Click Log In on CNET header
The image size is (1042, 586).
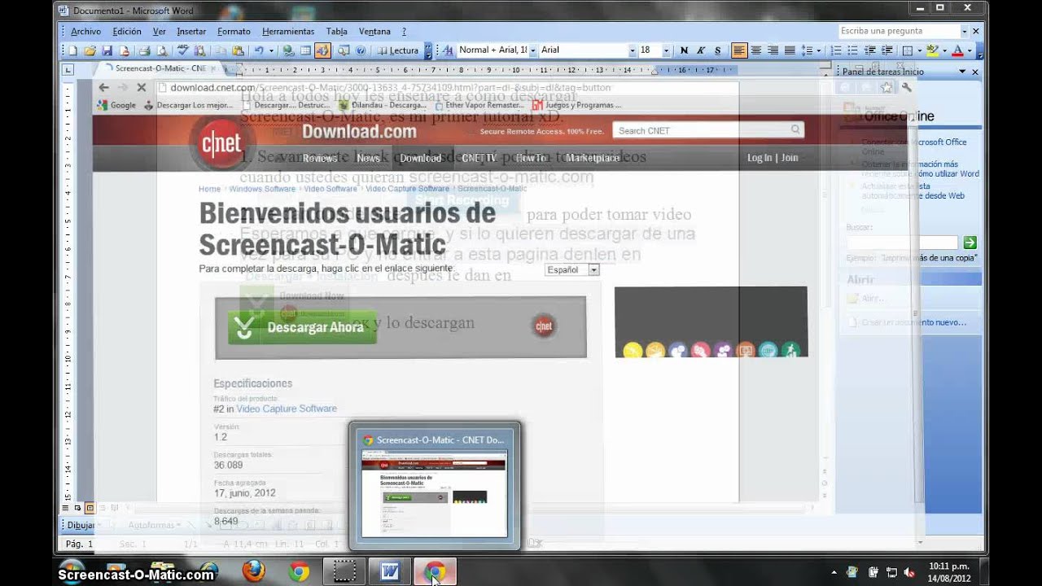pyautogui.click(x=760, y=158)
